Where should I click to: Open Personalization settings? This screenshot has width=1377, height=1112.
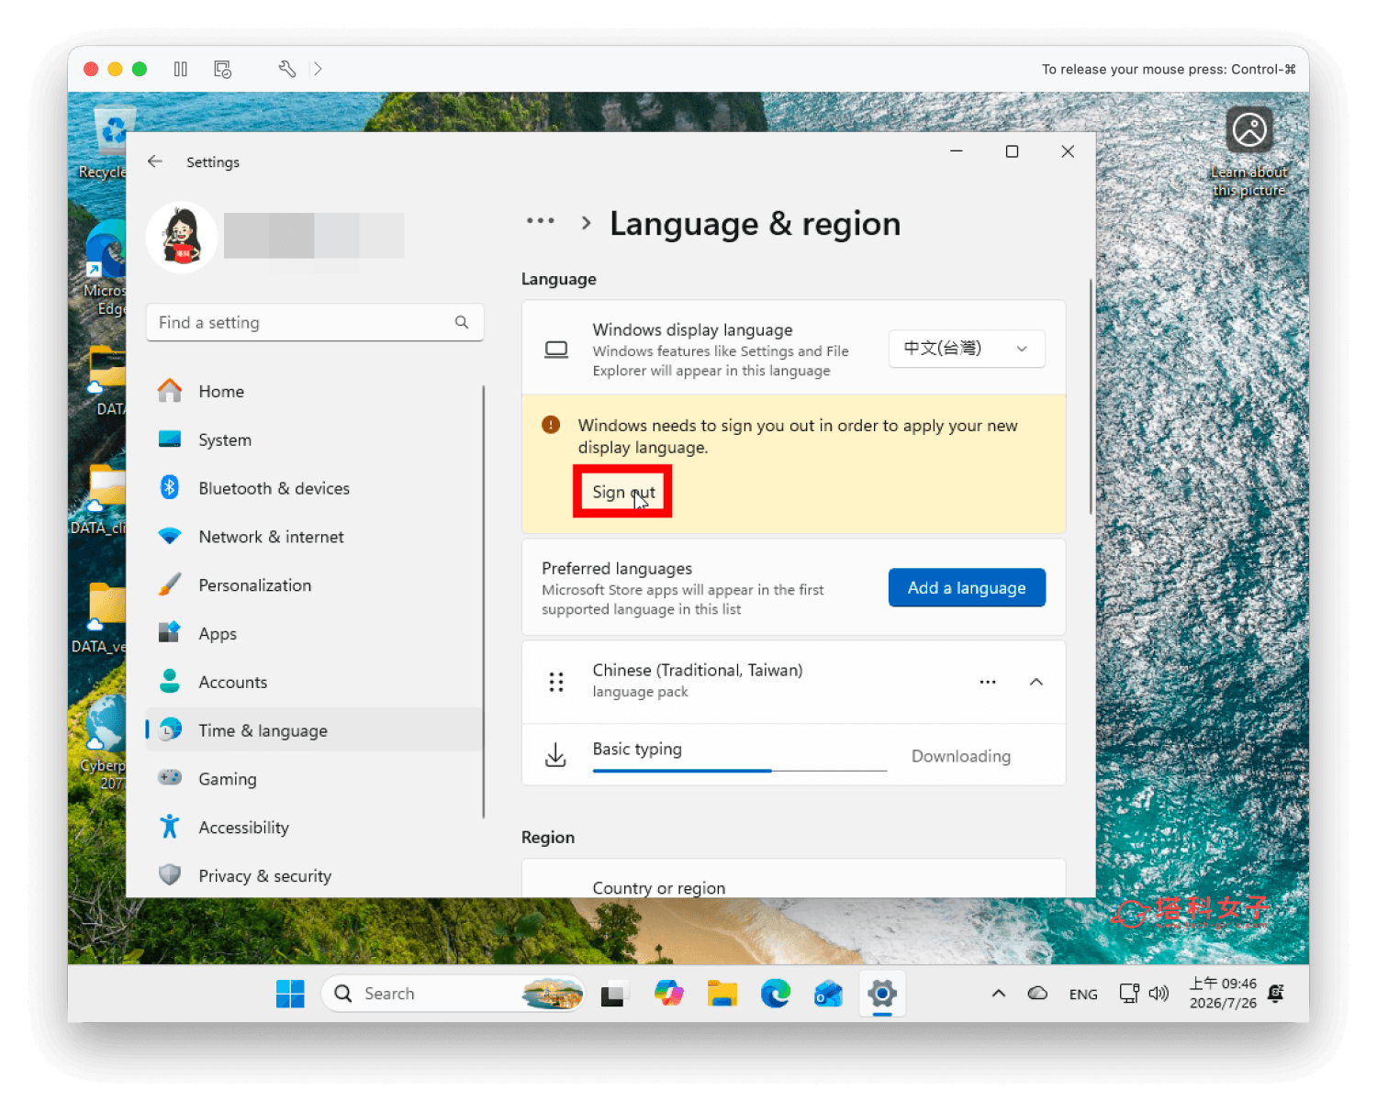coord(314,585)
